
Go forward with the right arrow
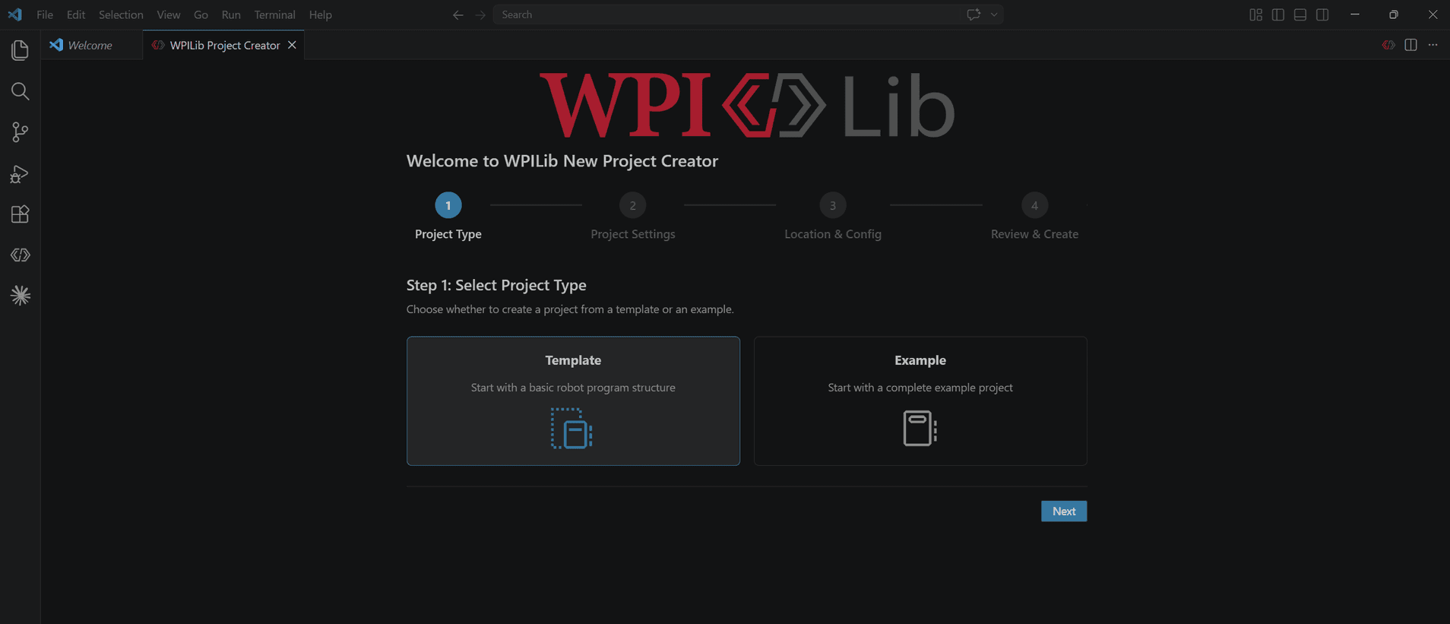[x=480, y=14]
